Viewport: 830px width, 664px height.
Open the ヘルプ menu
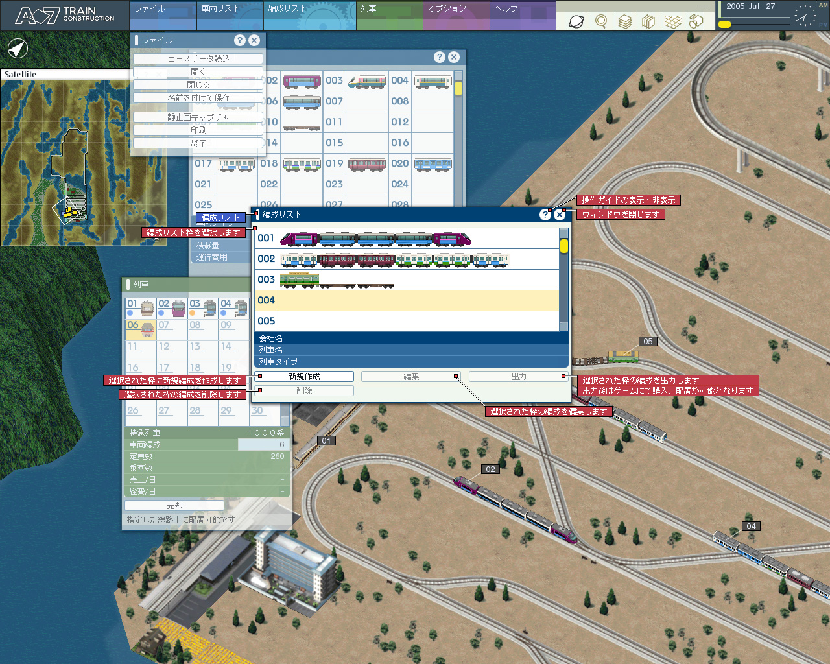coord(523,15)
